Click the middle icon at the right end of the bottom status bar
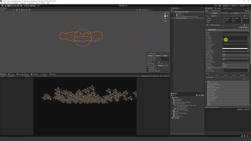251x141 pixels. [244, 136]
